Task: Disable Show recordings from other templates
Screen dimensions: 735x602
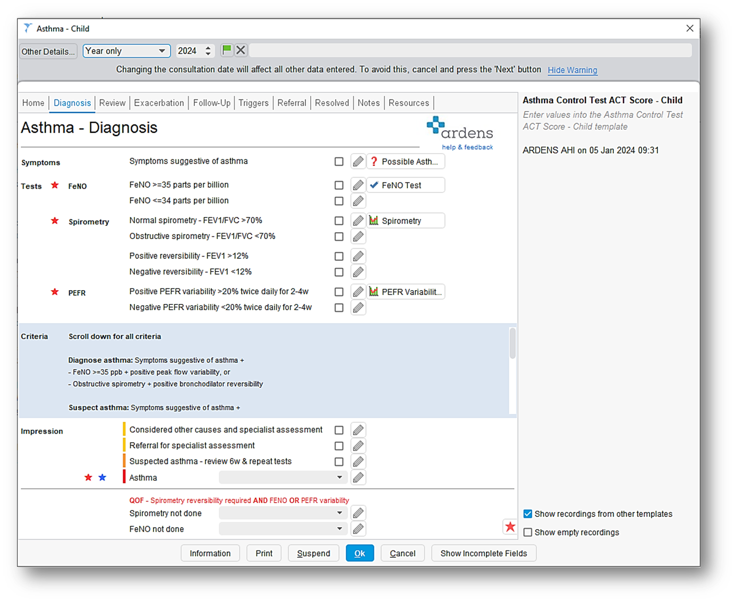Action: (528, 514)
